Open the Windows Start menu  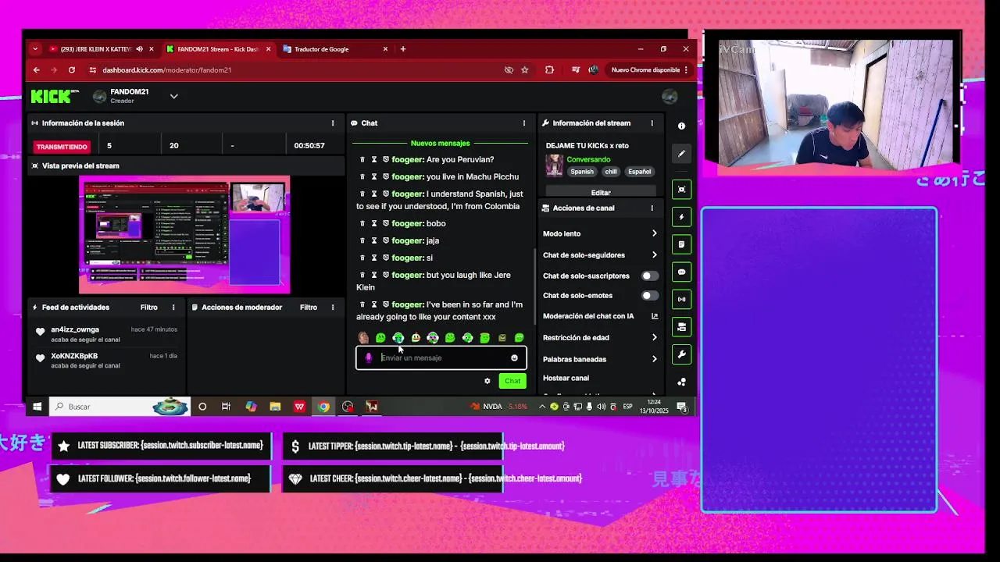37,407
